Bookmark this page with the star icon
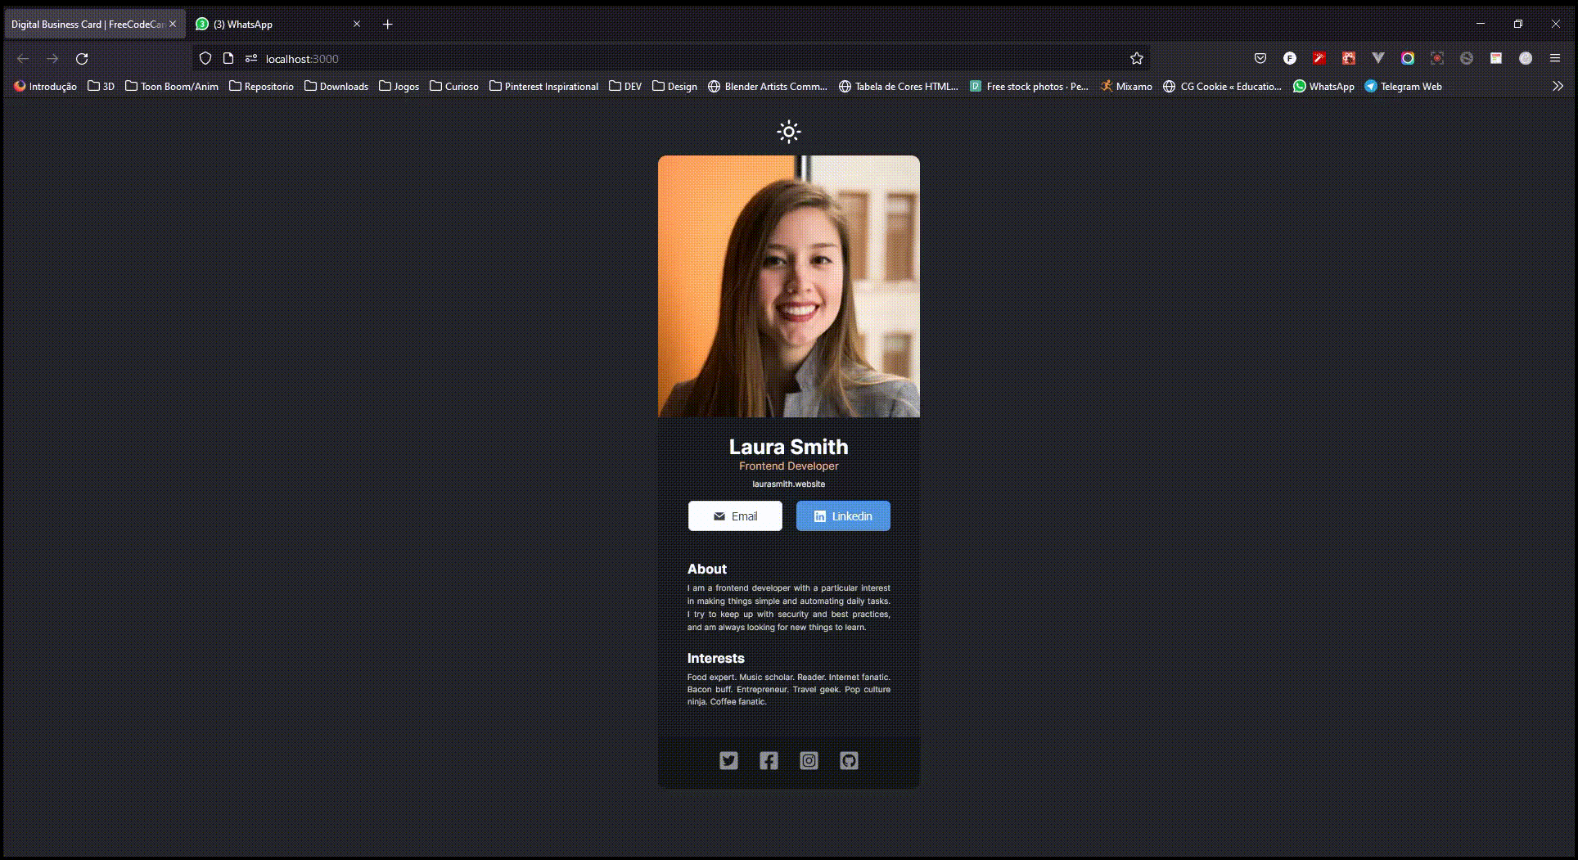This screenshot has width=1578, height=860. pyautogui.click(x=1136, y=59)
